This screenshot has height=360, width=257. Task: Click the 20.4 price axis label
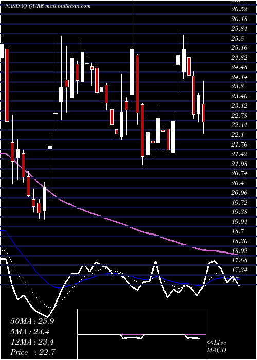237,183
